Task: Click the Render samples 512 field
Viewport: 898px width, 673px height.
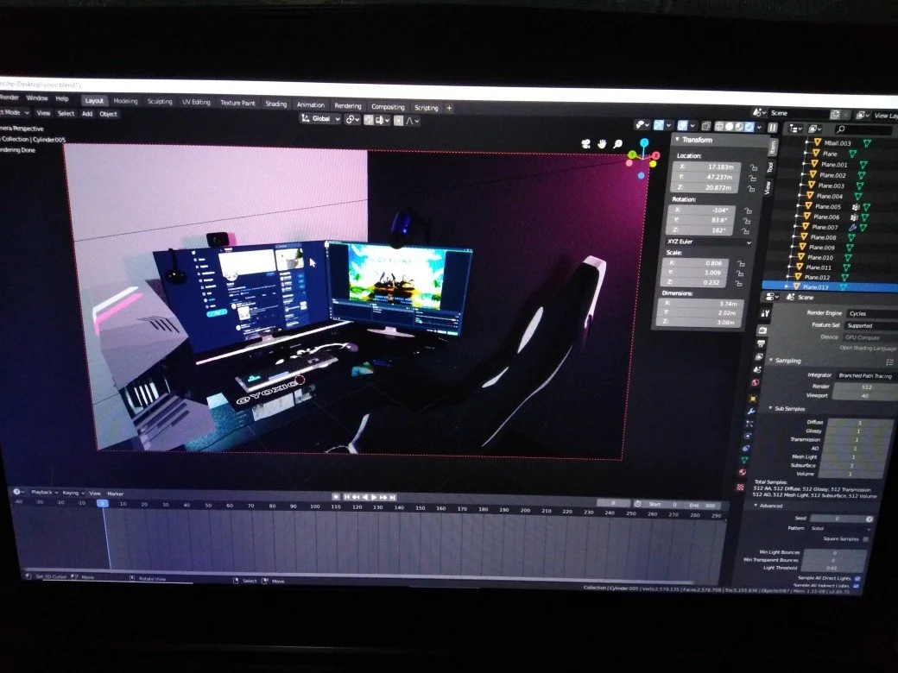Action: [865, 387]
